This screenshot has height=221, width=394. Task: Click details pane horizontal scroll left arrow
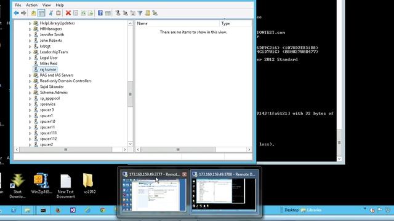138,150
